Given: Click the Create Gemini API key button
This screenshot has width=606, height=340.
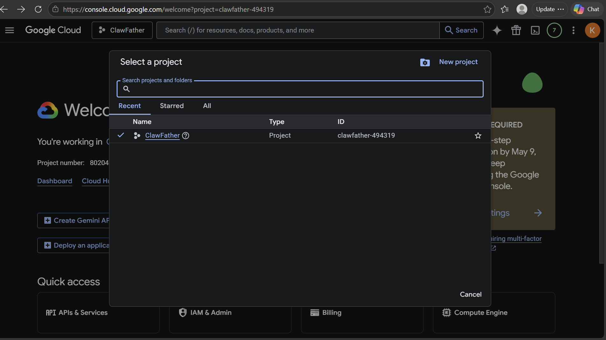Looking at the screenshot, I should coord(73,221).
